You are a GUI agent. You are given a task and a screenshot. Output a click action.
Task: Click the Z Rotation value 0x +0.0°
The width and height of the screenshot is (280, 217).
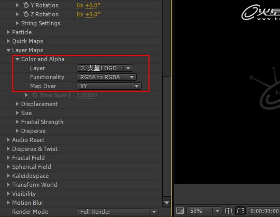89,14
